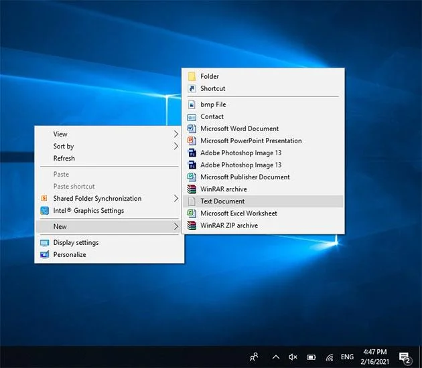422x368 pixels.
Task: Check the battery icon in system tray
Action: tap(311, 357)
